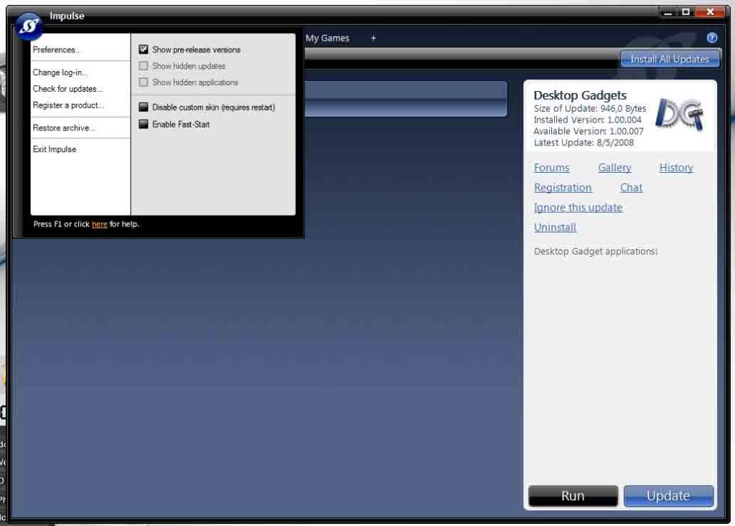Close the Impulse window
Viewport: 735px width, 526px height.
(x=710, y=12)
